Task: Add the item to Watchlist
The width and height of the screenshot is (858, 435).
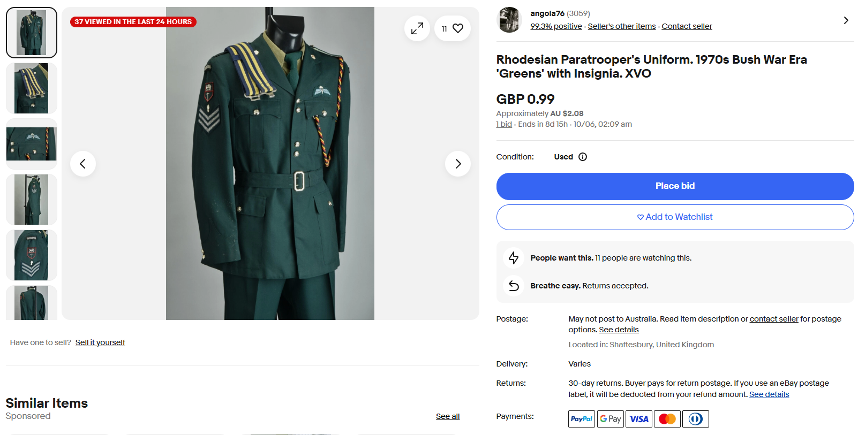Action: [675, 217]
